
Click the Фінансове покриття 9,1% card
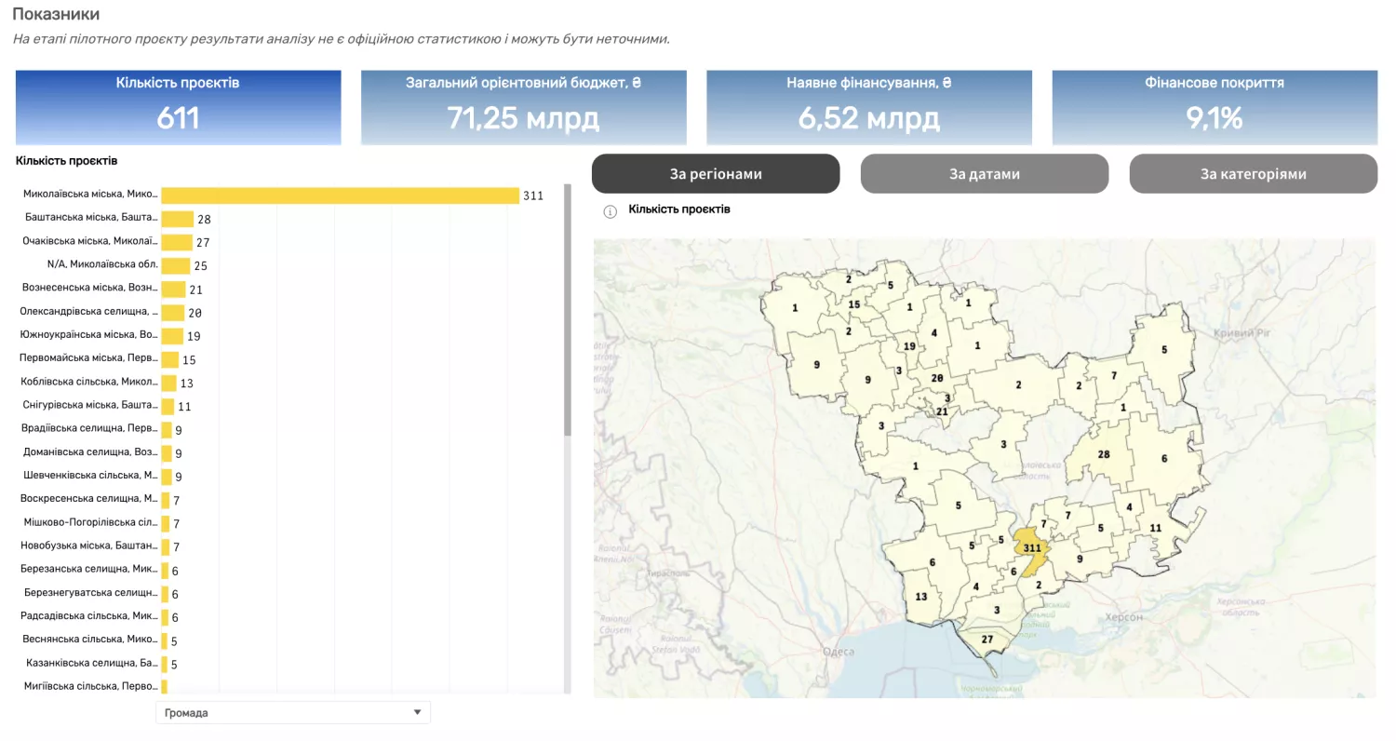pyautogui.click(x=1214, y=107)
